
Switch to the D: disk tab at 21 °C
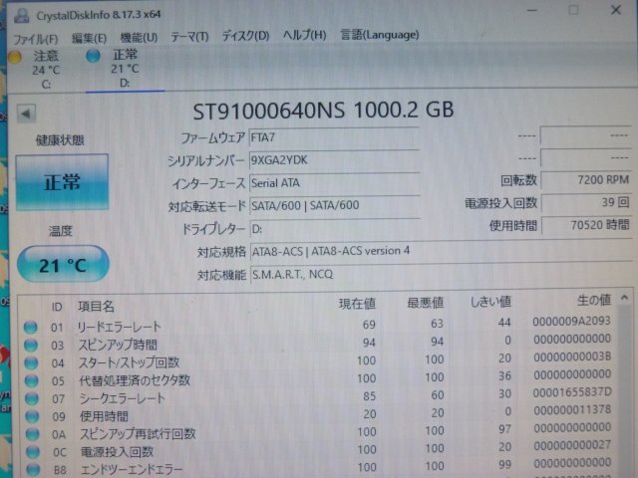125,69
